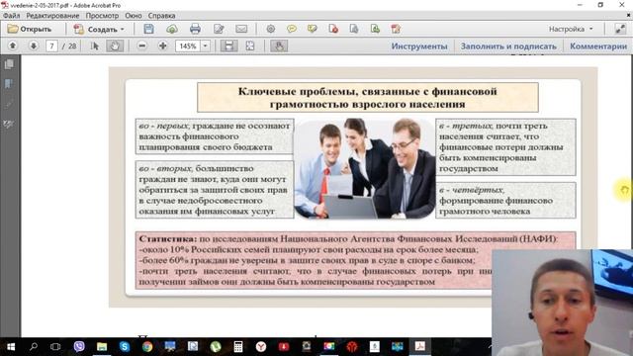Image resolution: width=633 pixels, height=356 pixels.
Task: Open the Справка menu
Action: 161,16
